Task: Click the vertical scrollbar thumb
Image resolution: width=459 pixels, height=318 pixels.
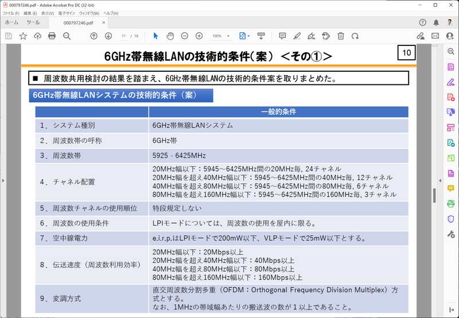Action: (434, 196)
